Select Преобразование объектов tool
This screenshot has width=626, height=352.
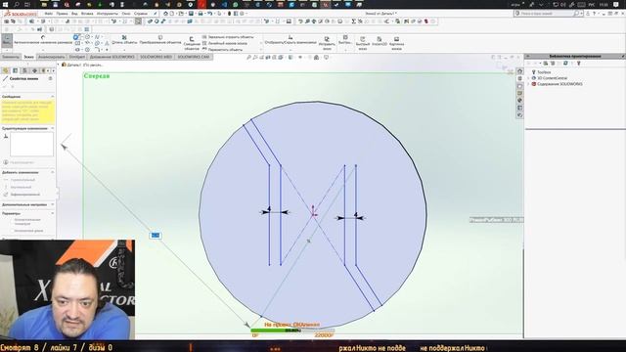point(160,40)
